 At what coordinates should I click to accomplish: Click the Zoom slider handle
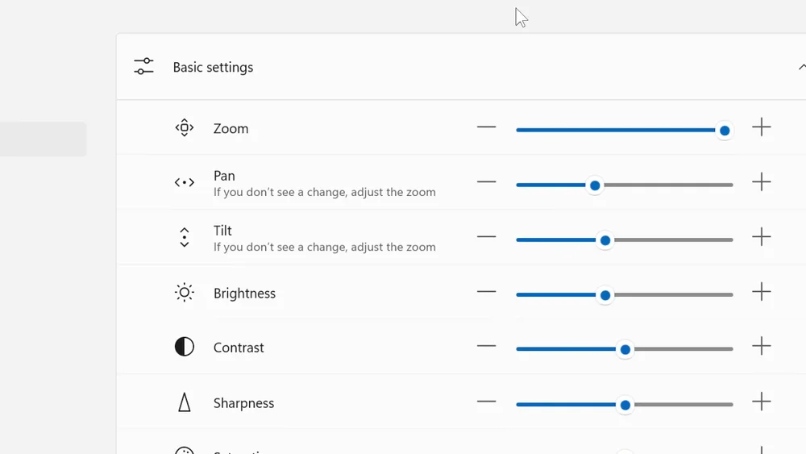(x=725, y=131)
